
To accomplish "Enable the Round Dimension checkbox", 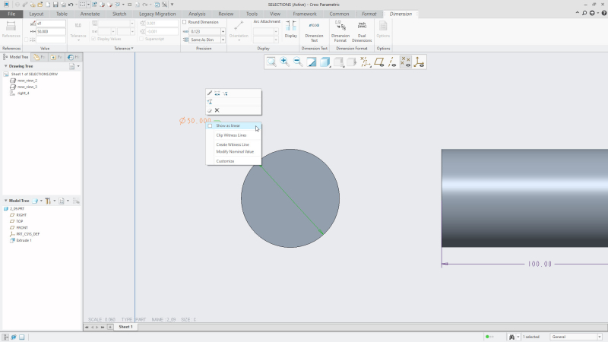I will (185, 22).
